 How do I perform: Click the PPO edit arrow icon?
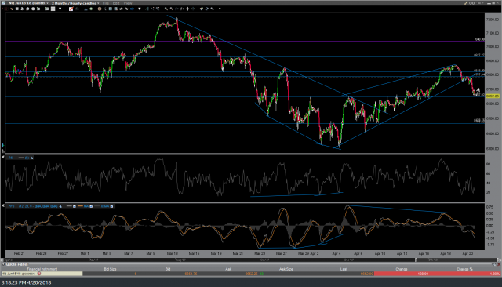(x=60, y=206)
